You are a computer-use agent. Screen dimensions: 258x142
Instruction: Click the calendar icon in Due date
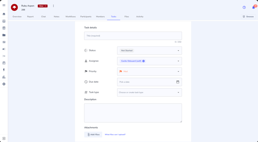click(178, 82)
